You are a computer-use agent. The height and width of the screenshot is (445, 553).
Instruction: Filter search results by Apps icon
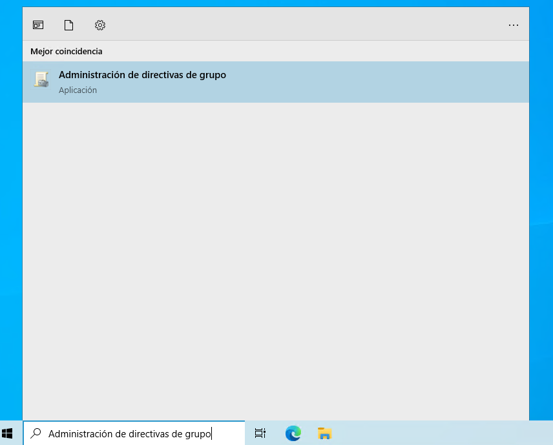[38, 25]
